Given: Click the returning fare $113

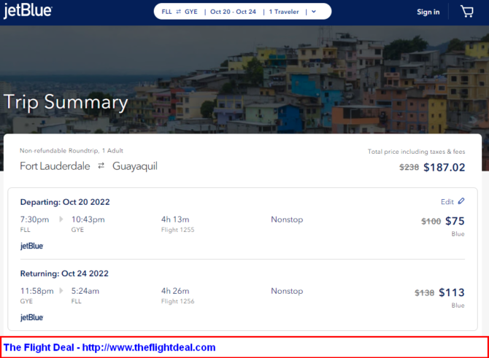Looking at the screenshot, I should [452, 292].
